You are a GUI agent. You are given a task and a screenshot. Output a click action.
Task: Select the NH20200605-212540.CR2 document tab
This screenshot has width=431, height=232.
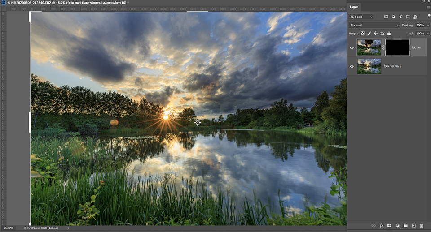[68, 3]
